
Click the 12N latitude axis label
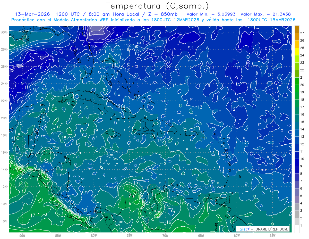point(4,187)
